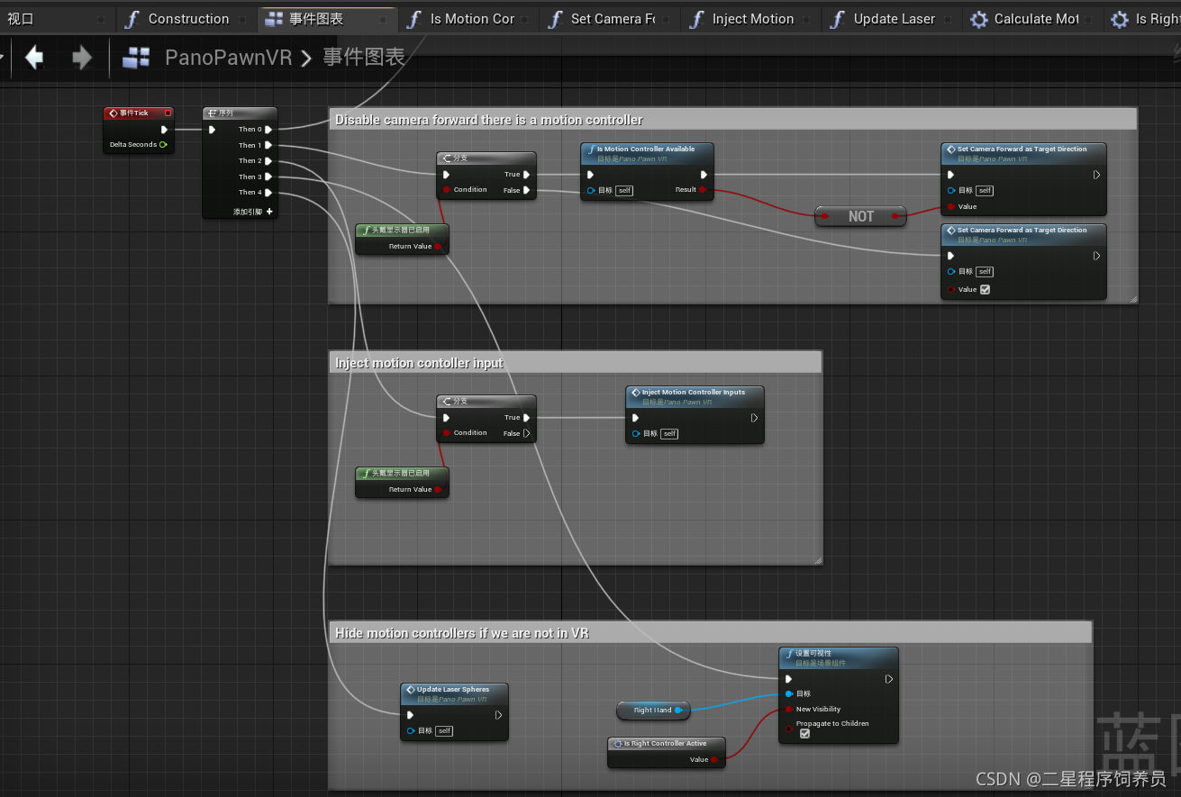Click the NOT node input pin

pyautogui.click(x=824, y=216)
